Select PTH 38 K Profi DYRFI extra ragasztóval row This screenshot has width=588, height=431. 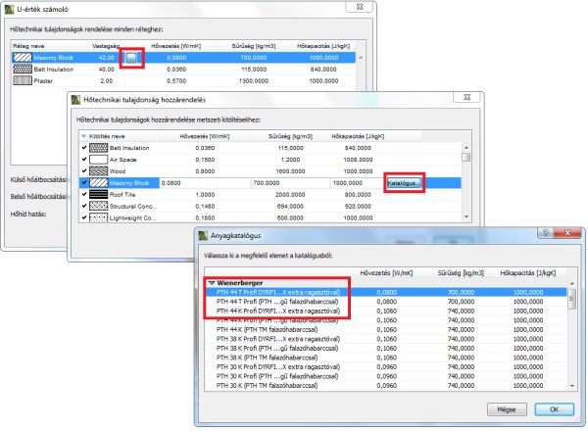(x=386, y=339)
